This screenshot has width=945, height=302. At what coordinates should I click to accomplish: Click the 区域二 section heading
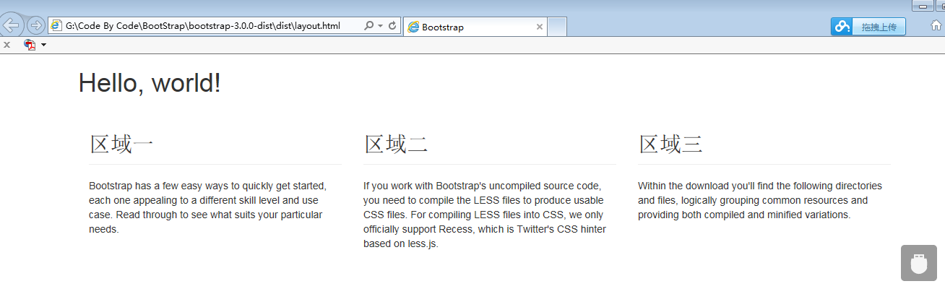point(396,144)
